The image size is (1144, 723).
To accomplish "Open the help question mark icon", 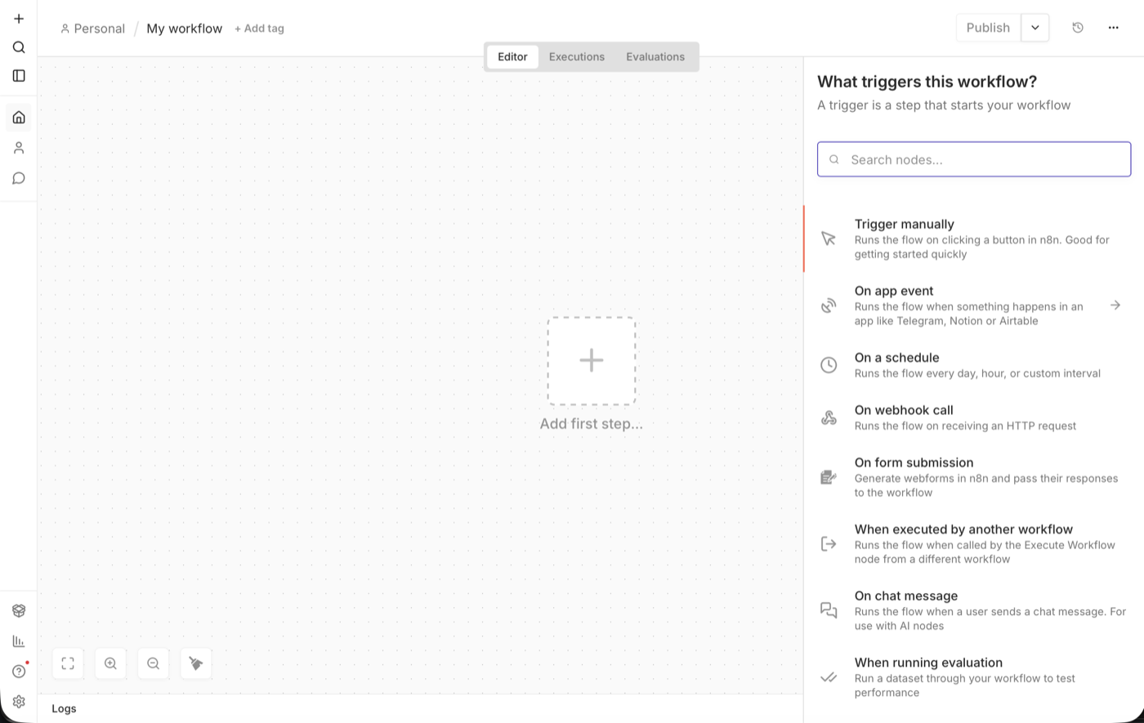I will pyautogui.click(x=19, y=672).
